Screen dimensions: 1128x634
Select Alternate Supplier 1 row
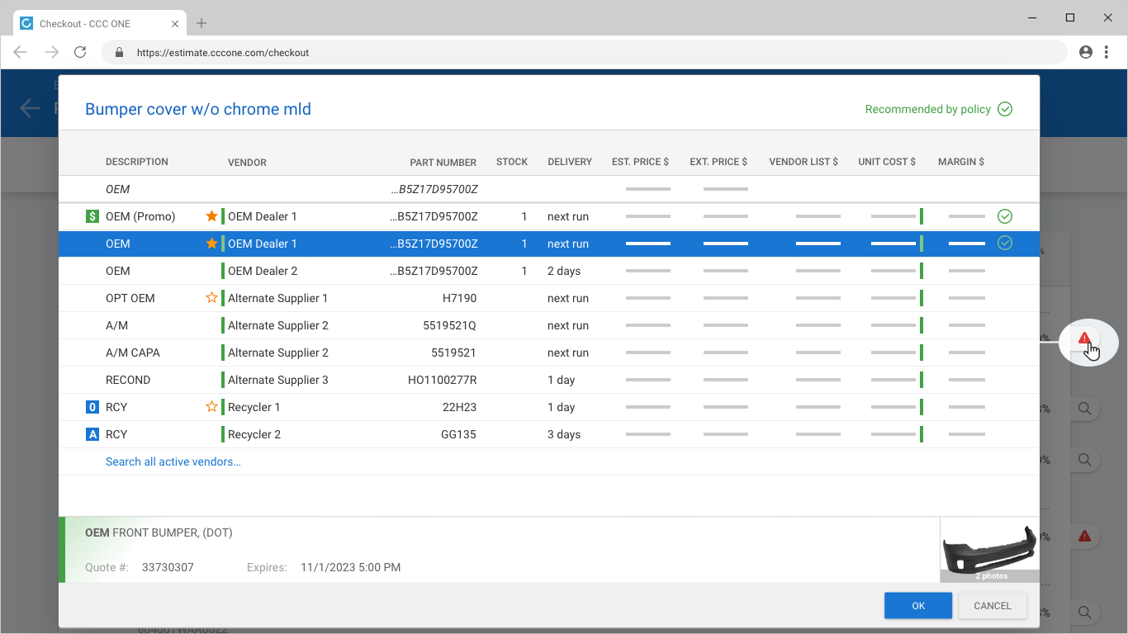pos(548,298)
